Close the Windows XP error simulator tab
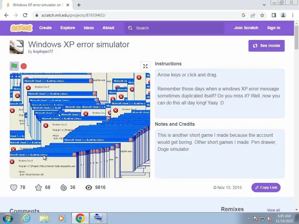Screen dimensions: 299x224 (68, 5)
